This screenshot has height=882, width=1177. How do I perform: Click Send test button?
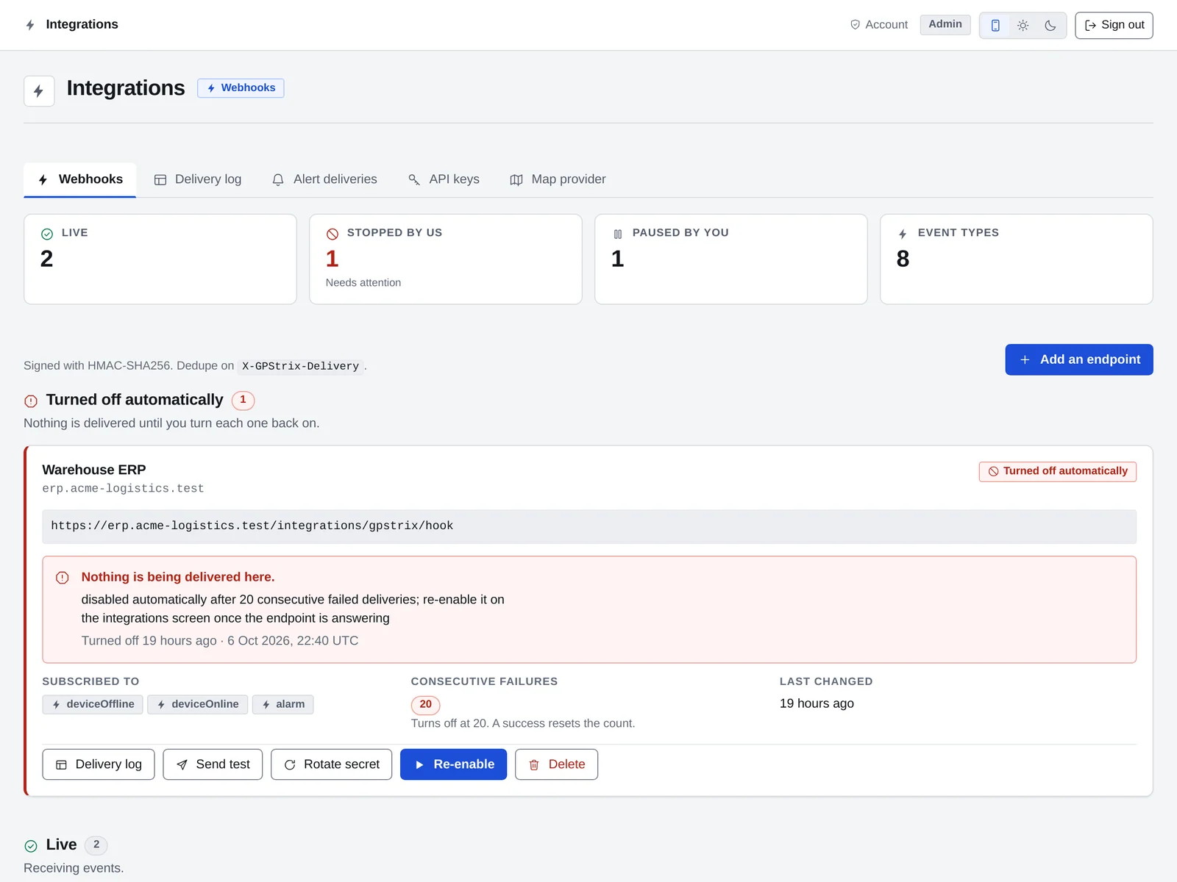point(213,764)
